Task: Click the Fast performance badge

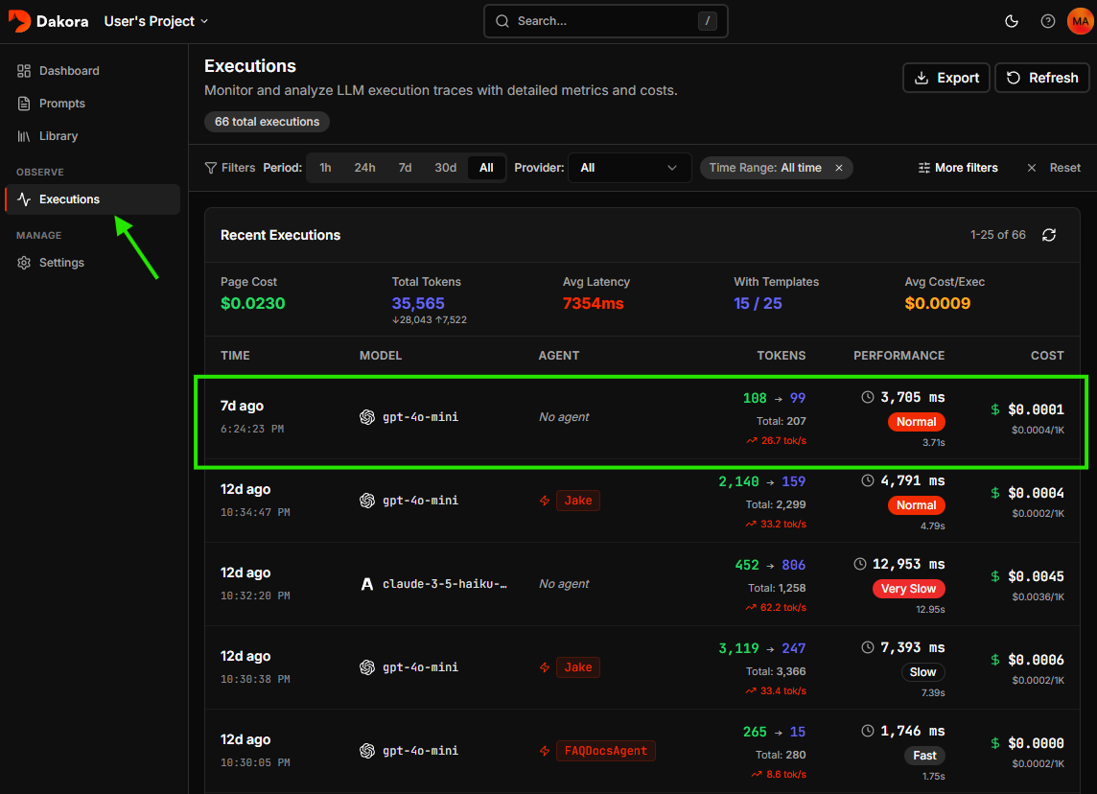Action: click(924, 756)
